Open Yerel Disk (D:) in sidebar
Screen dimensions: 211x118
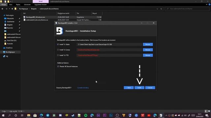tap(12, 40)
